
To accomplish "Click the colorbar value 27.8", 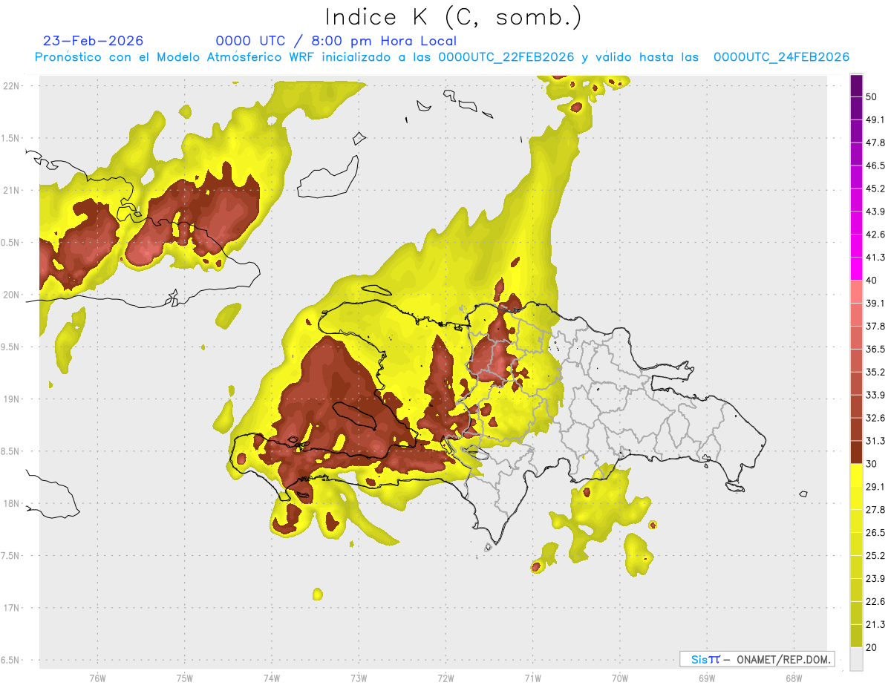I will point(876,510).
